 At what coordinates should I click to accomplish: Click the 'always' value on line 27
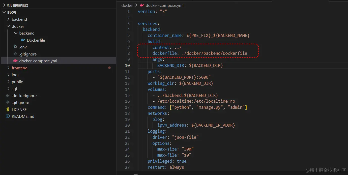pos(177,167)
